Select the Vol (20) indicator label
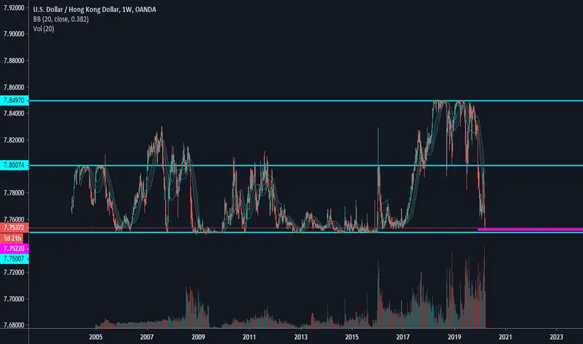The image size is (583, 344). click(44, 29)
